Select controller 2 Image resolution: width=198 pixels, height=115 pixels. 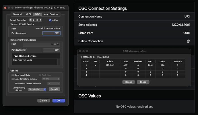click(x=34, y=20)
